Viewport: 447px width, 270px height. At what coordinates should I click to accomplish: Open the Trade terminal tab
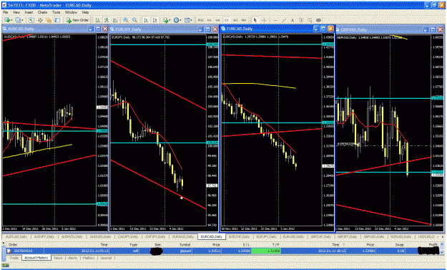[x=14, y=258]
